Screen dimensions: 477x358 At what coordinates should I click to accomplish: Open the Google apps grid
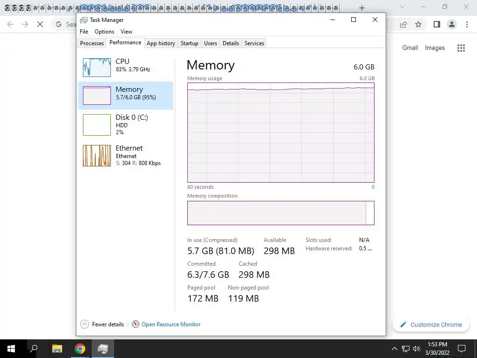tap(461, 48)
